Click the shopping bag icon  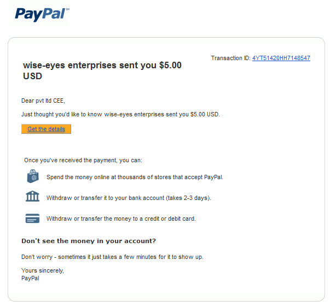pyautogui.click(x=33, y=176)
